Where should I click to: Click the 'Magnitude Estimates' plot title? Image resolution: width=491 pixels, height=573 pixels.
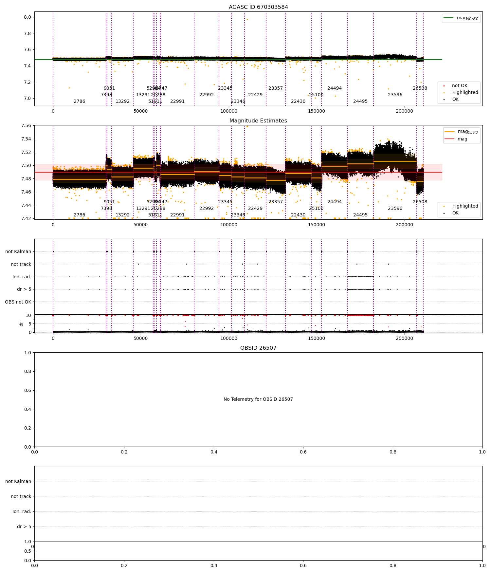[x=258, y=121]
